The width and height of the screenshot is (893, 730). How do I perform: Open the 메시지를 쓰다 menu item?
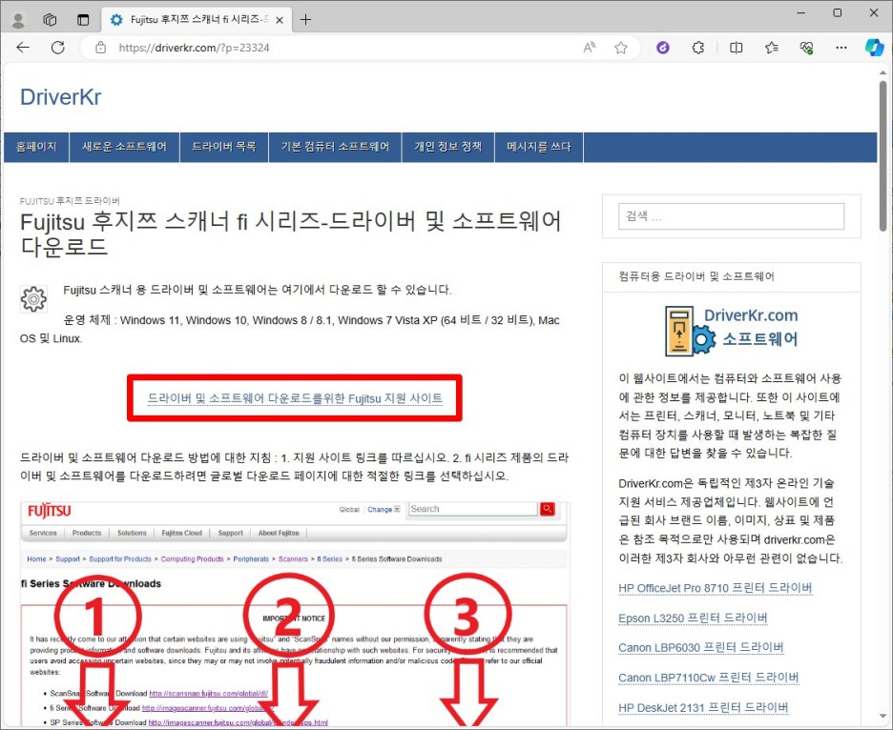[539, 147]
